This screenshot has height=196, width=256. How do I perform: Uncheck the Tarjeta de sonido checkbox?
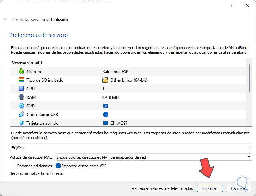click(106, 123)
